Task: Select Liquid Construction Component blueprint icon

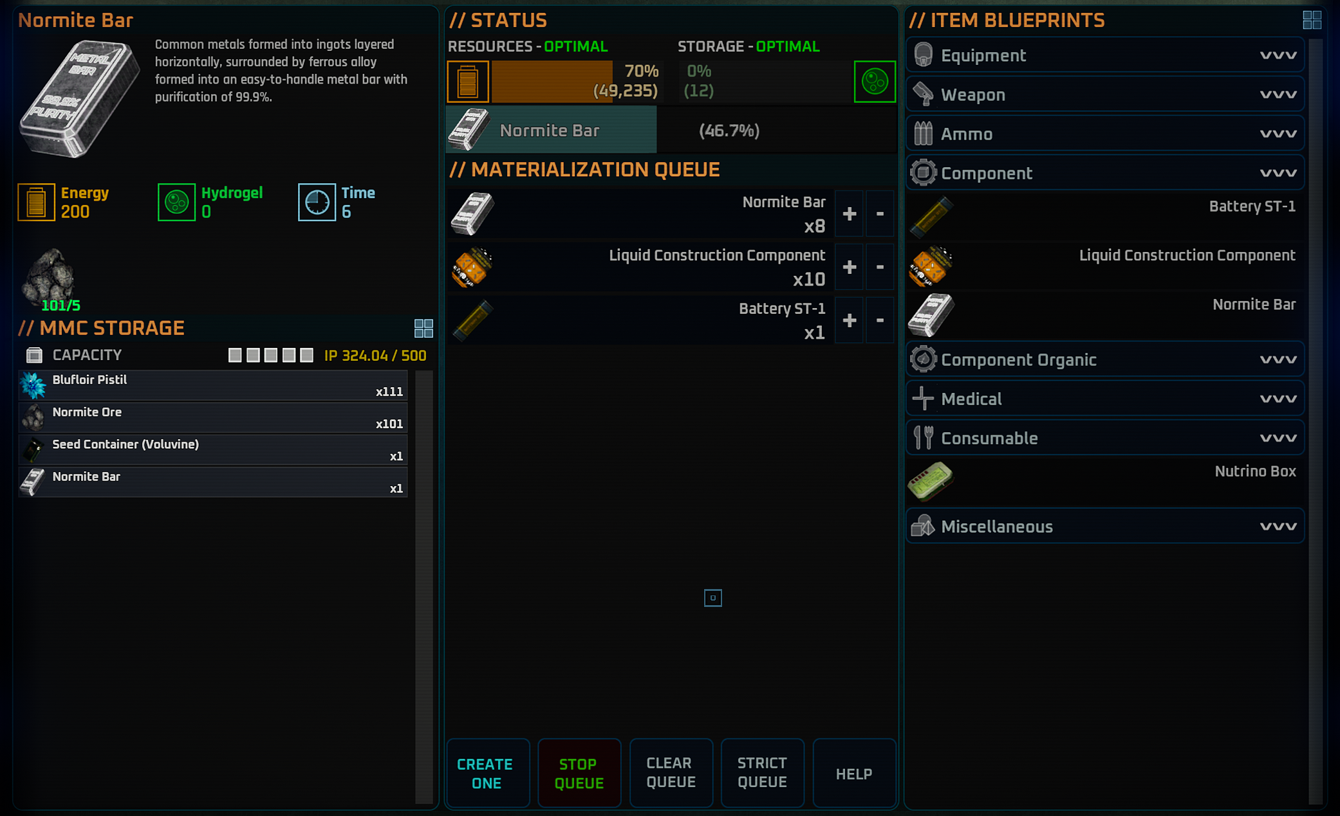Action: click(x=930, y=266)
